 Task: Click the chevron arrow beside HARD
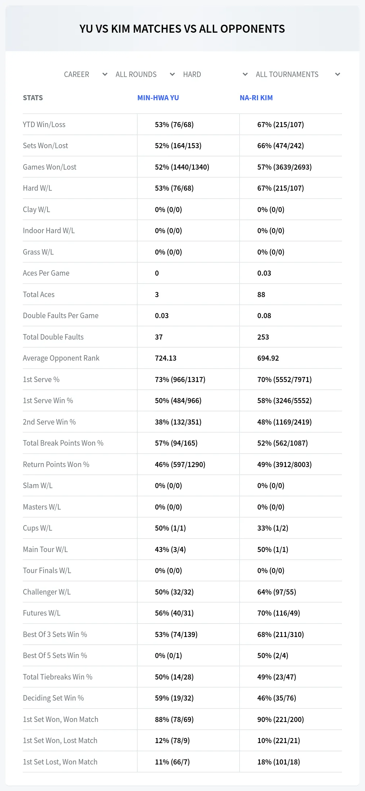point(245,74)
